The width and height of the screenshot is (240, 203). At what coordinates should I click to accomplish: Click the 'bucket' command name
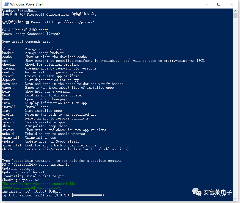(8, 53)
